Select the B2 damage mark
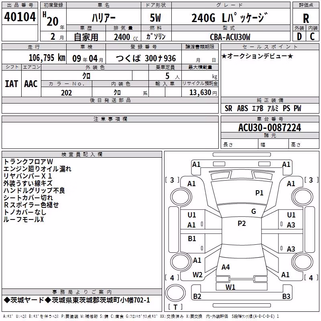 [x=197, y=296]
